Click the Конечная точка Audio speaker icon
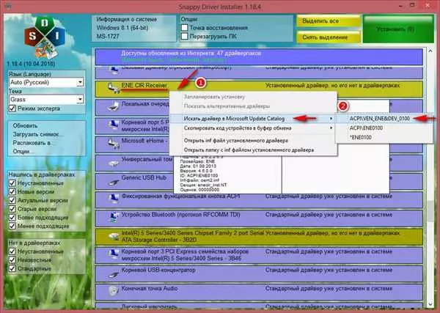440x313 pixels. tap(113, 291)
